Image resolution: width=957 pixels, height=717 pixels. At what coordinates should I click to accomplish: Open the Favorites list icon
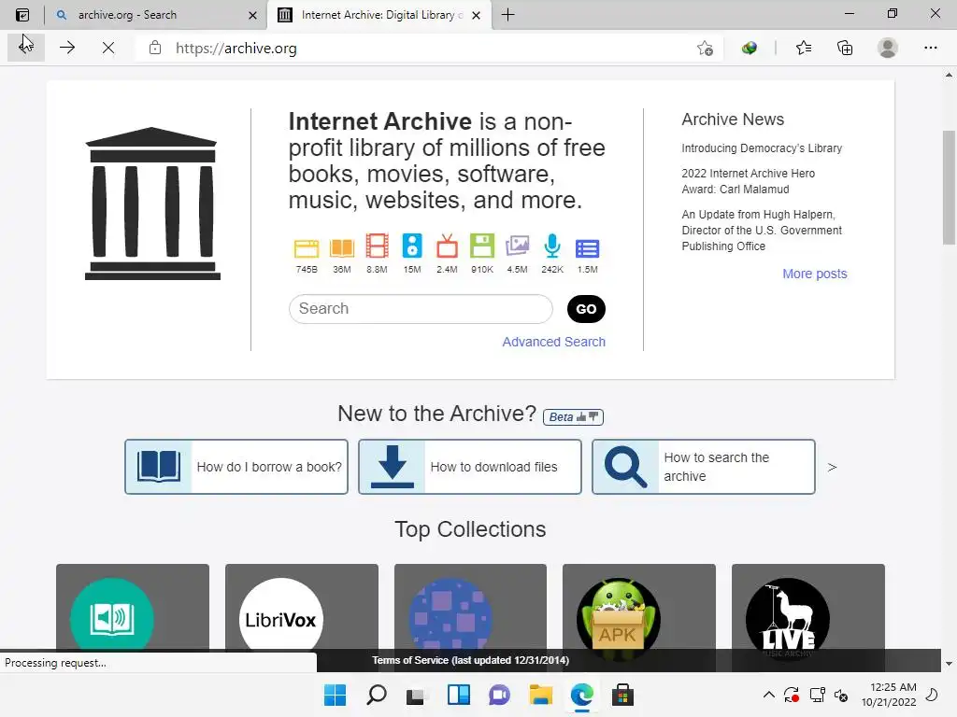point(804,48)
